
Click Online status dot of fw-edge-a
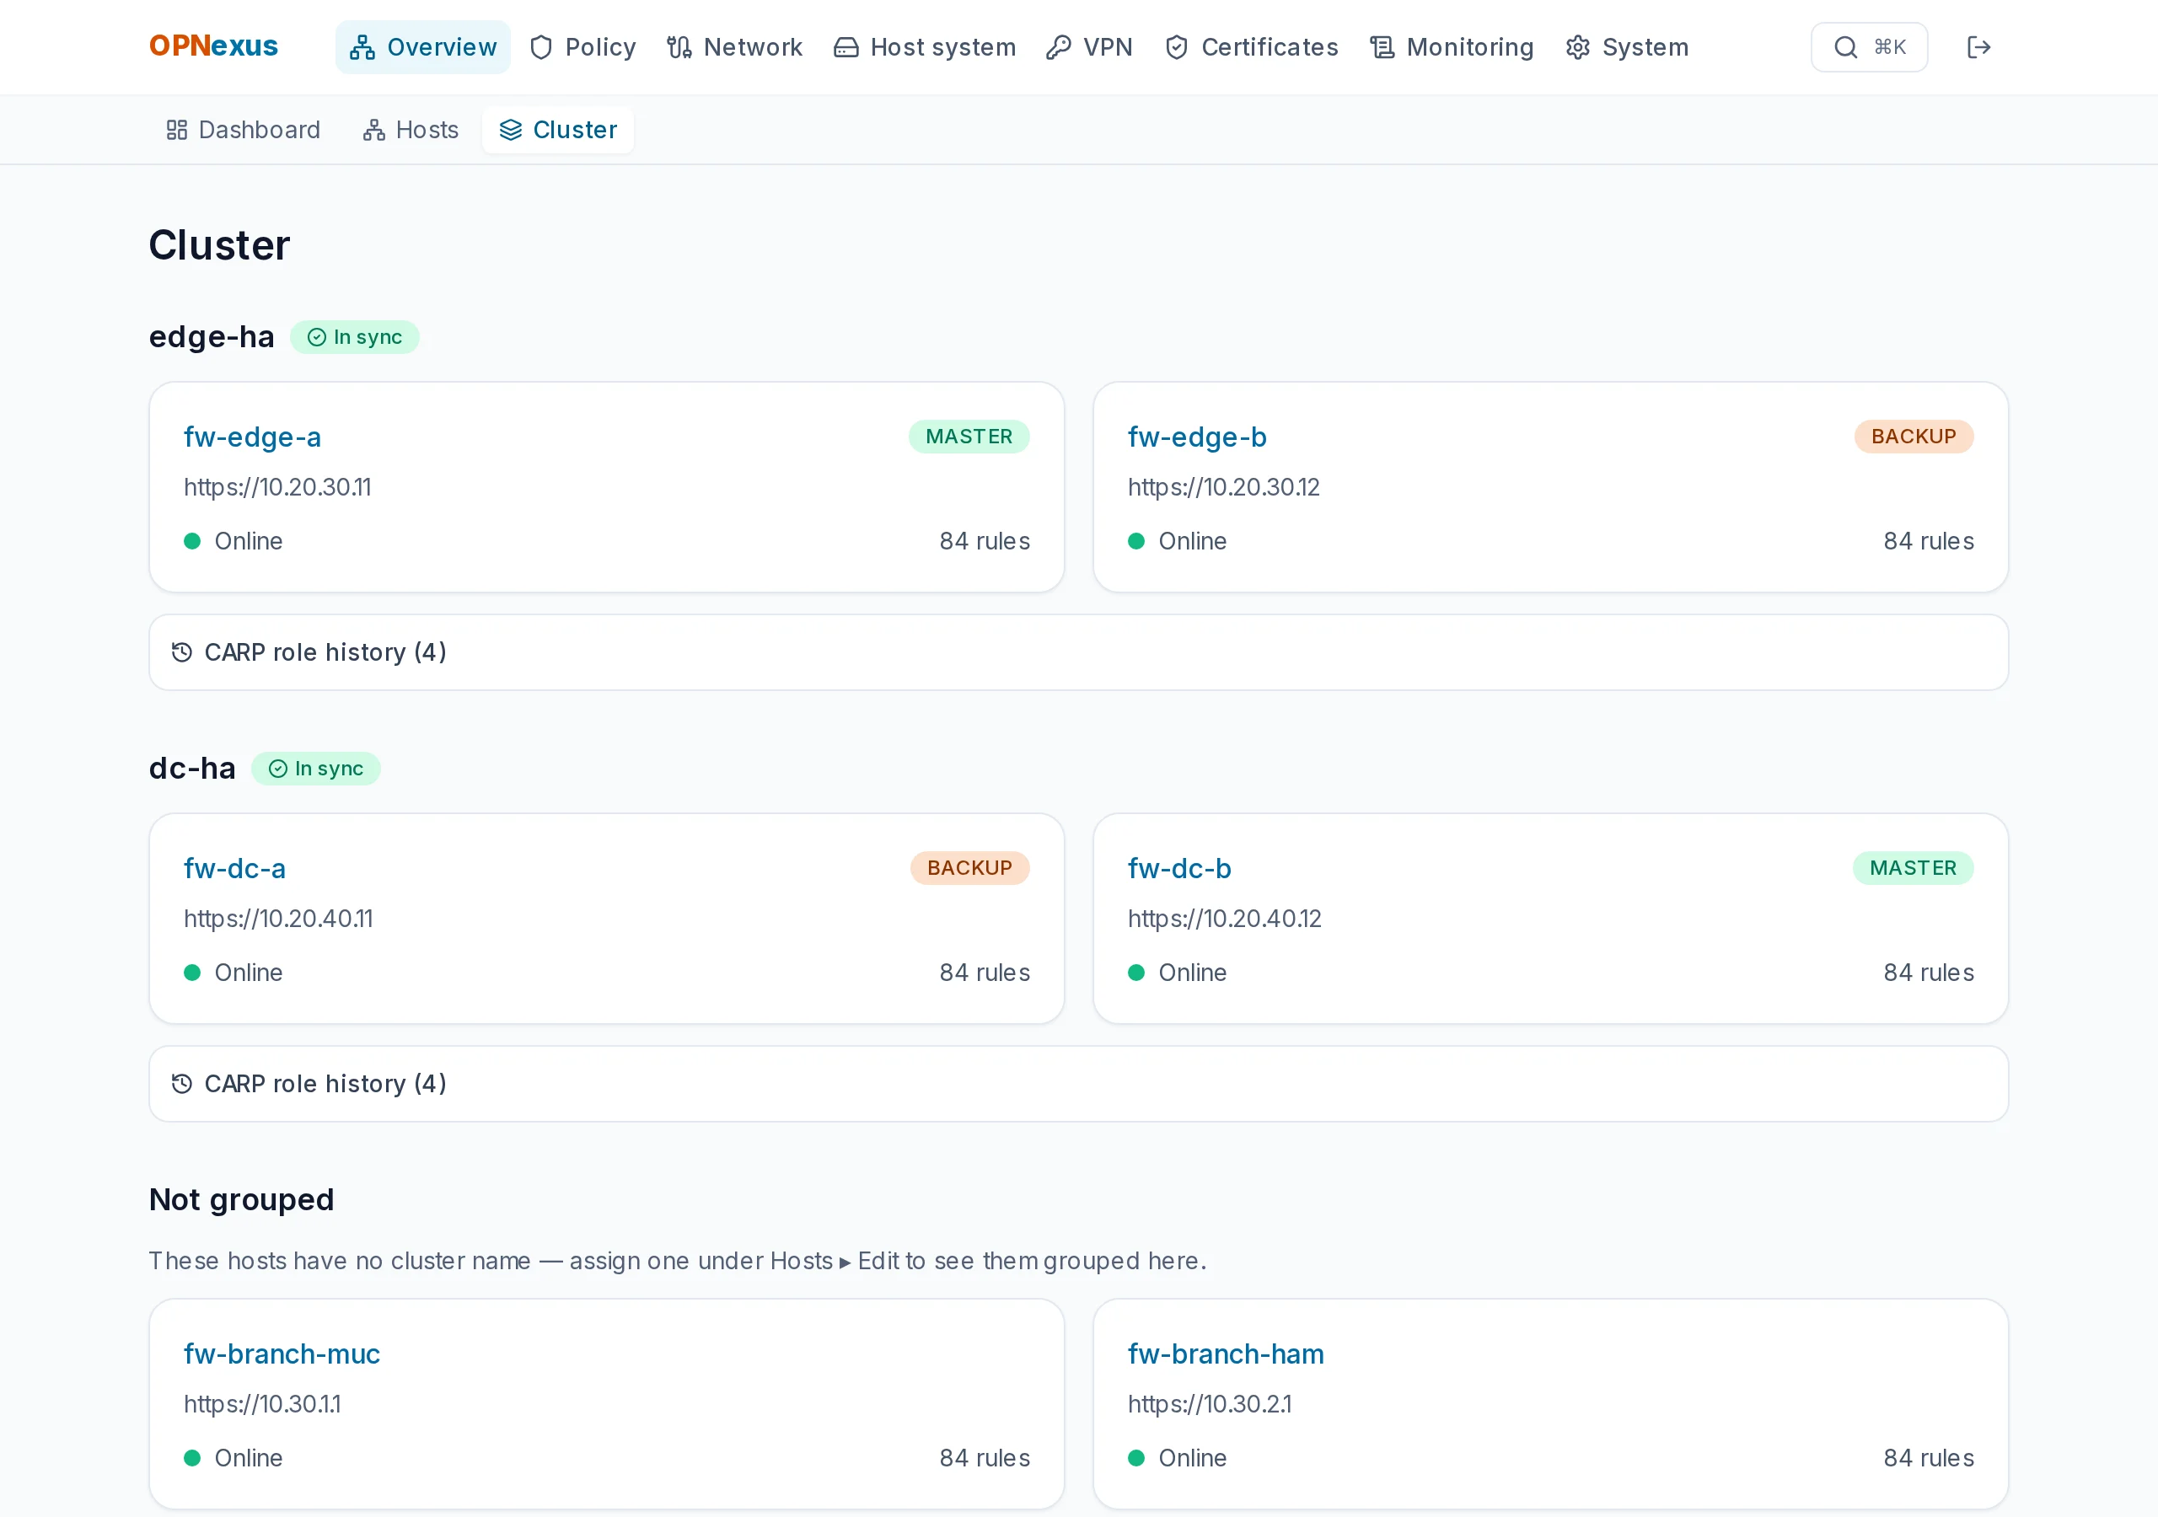tap(193, 541)
